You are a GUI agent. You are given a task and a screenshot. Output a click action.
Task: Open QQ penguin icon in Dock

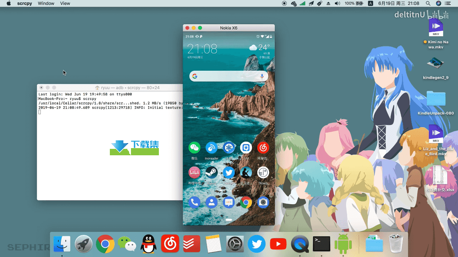click(x=148, y=244)
